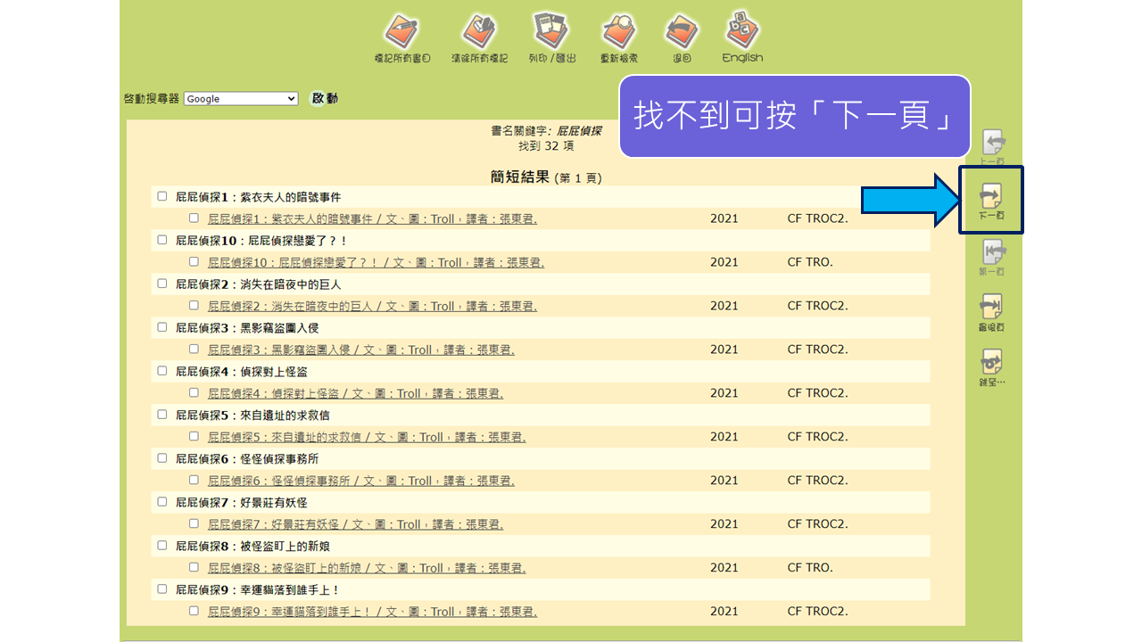Tick the heading checkbox for 屁屁偵探7:好景莊有妖怪

[x=162, y=502]
